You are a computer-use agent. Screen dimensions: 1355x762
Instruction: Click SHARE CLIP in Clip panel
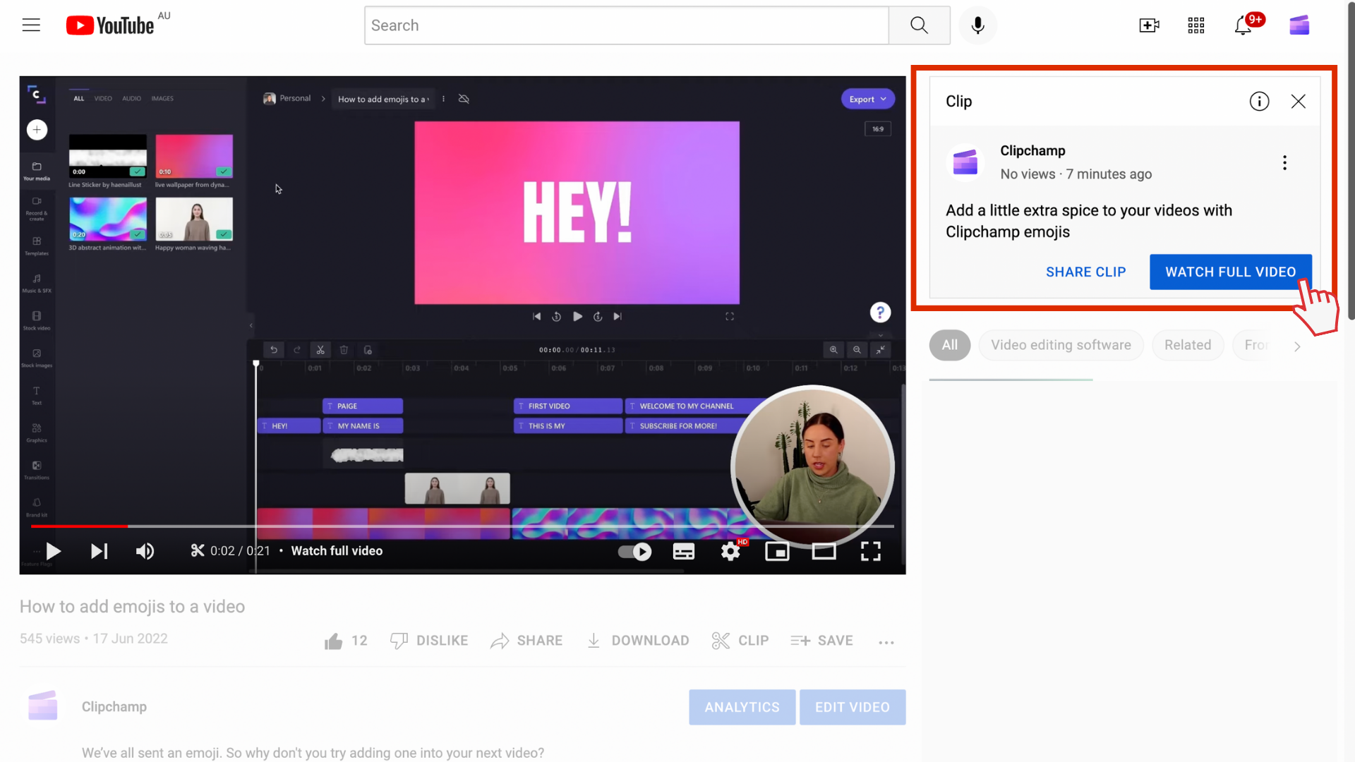(x=1085, y=272)
